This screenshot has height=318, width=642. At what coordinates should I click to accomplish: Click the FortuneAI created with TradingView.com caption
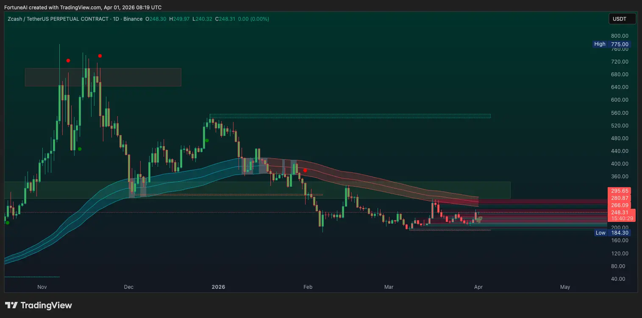point(53,8)
